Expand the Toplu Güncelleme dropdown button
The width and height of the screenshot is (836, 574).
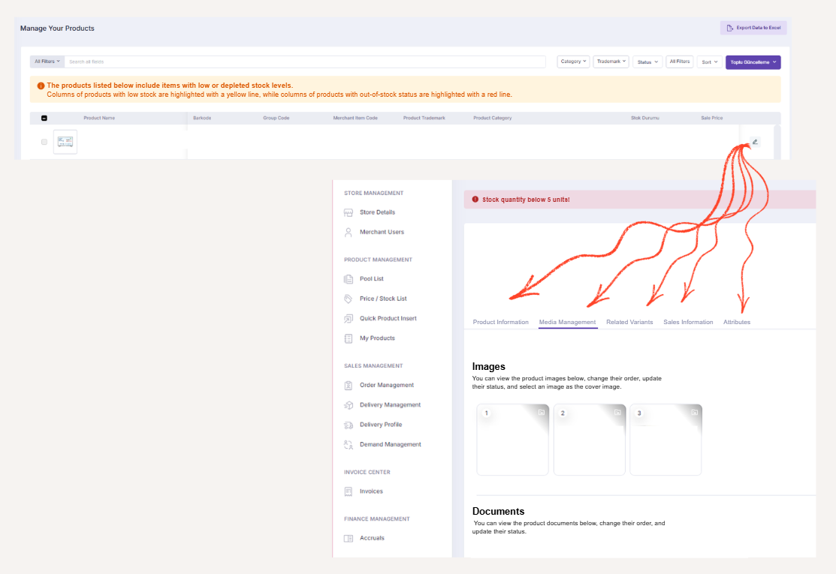[x=753, y=62]
